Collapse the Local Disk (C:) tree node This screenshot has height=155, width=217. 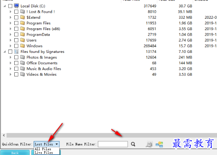point(5,6)
